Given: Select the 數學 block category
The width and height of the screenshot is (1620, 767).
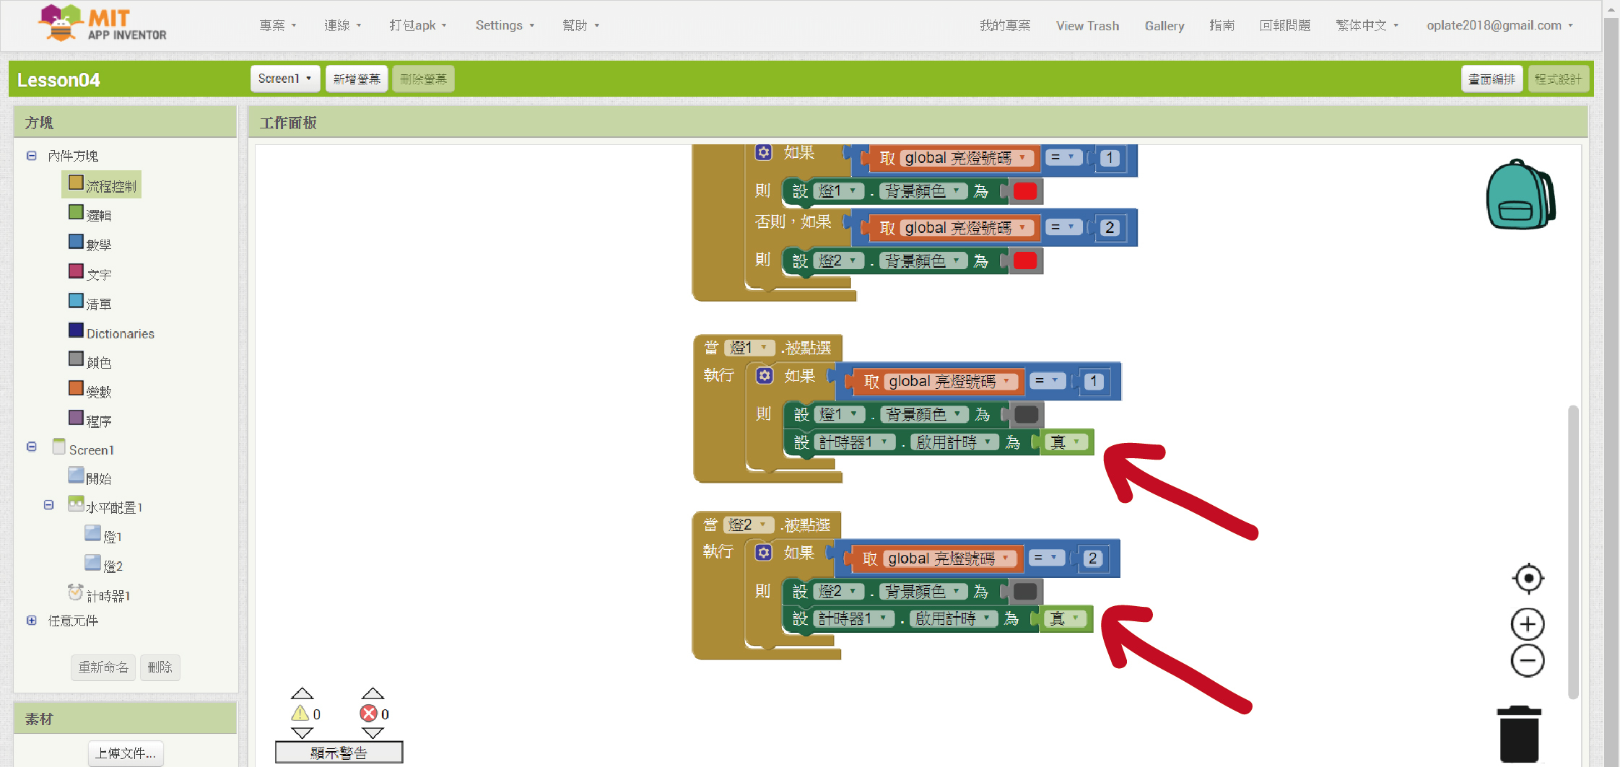Looking at the screenshot, I should [x=91, y=244].
